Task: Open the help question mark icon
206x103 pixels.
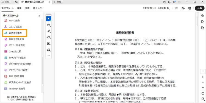Action: (x=164, y=2)
